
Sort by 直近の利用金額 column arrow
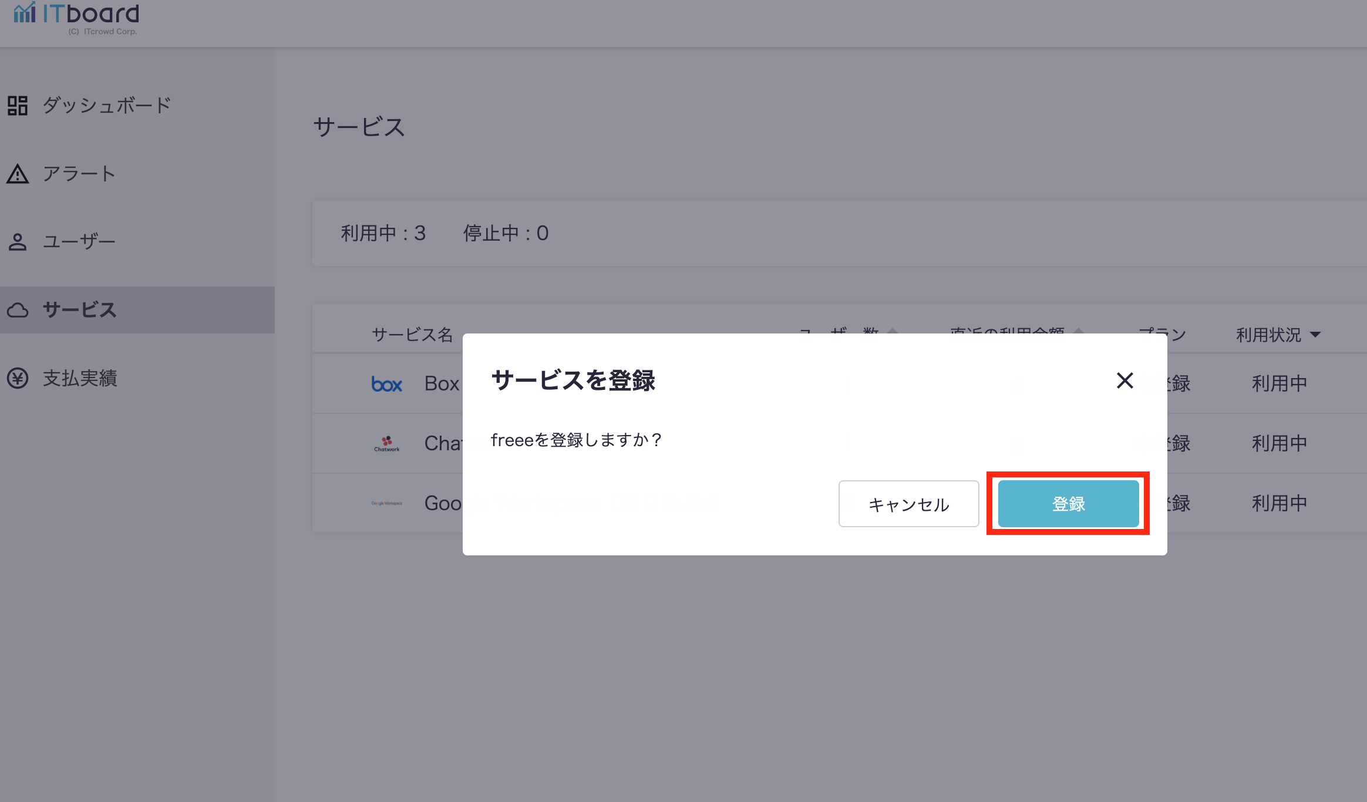click(1079, 331)
